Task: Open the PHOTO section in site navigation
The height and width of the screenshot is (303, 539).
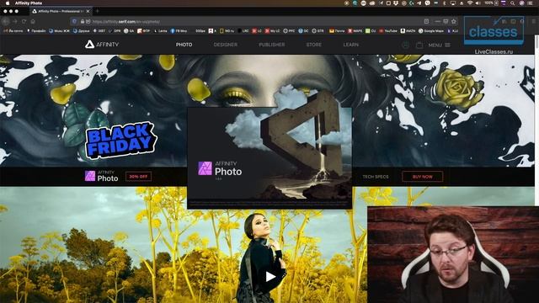Action: (x=184, y=45)
